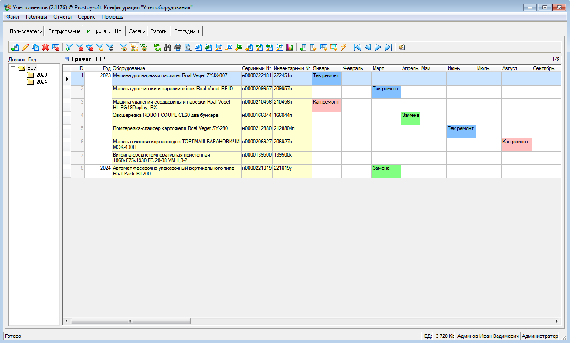Open table settings grid-with-gear icon
Viewport: 570px width, 343px height.
click(323, 47)
